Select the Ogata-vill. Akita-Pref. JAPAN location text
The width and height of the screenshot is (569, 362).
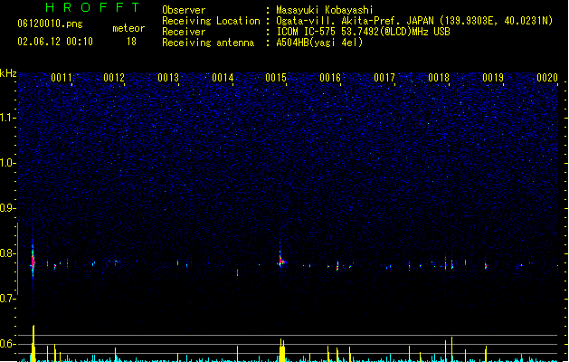(414, 21)
